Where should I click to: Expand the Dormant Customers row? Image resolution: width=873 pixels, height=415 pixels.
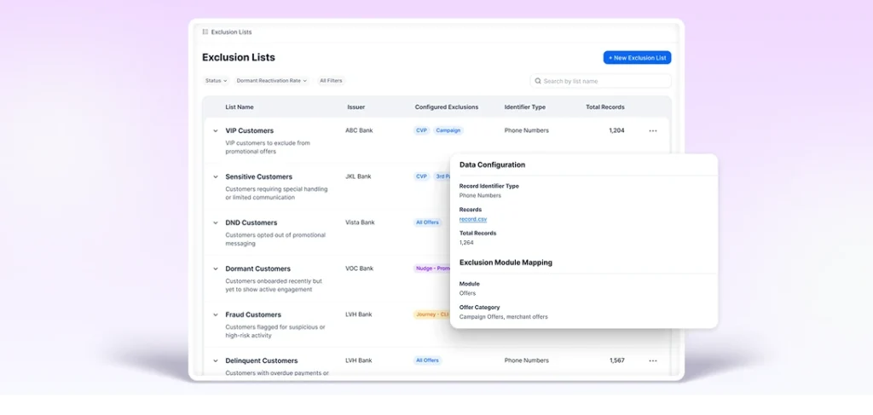point(216,269)
